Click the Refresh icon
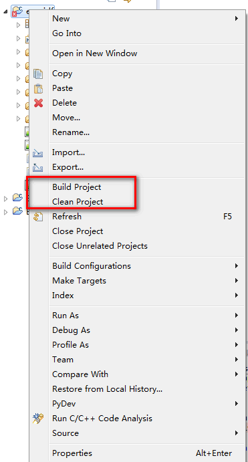Screen dimensions: 248x462 pos(38,217)
